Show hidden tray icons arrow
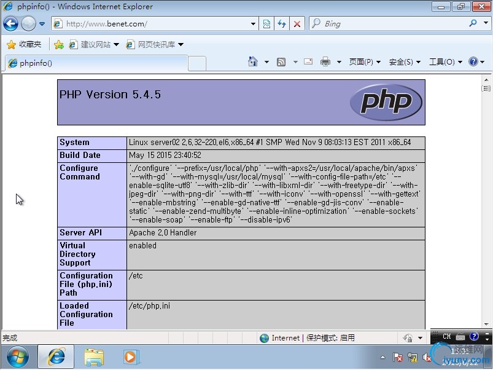Image resolution: width=493 pixels, height=370 pixels. click(x=382, y=357)
